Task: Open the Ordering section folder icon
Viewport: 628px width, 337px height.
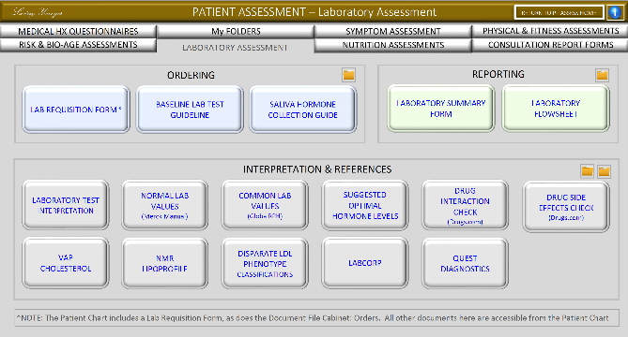Action: (x=349, y=75)
